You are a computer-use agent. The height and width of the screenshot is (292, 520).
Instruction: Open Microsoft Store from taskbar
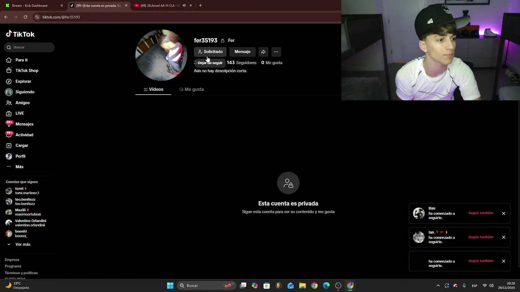[266, 286]
